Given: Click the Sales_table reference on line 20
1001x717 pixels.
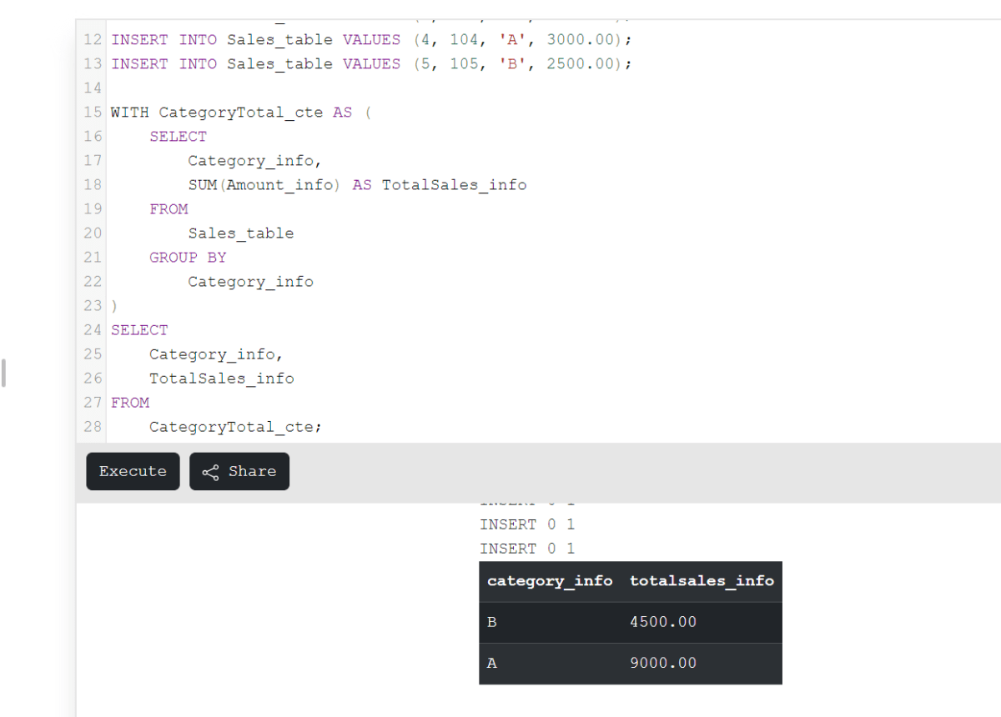Looking at the screenshot, I should tap(240, 233).
